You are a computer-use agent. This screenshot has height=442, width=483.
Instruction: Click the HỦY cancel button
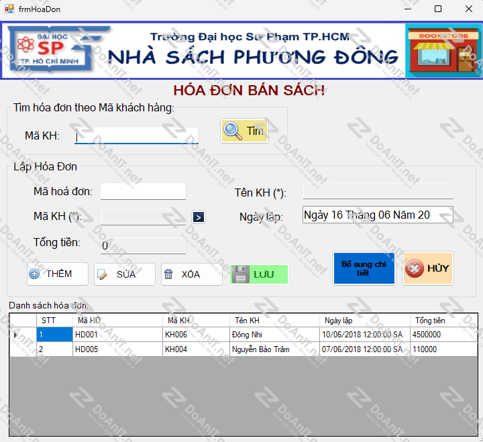click(x=427, y=268)
